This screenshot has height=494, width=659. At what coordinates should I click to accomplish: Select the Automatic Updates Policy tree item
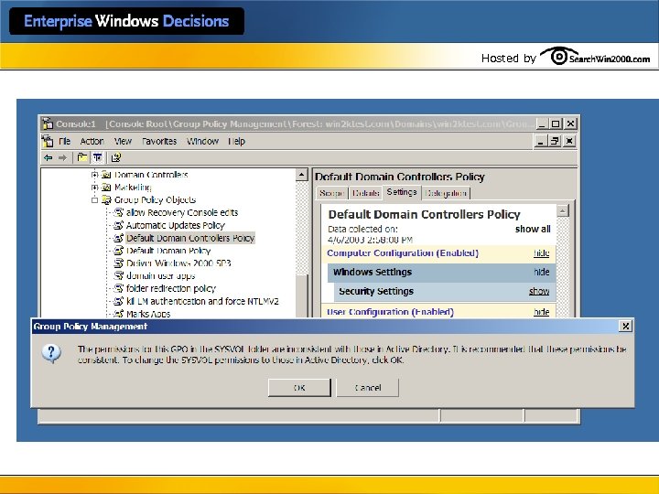[x=175, y=225]
